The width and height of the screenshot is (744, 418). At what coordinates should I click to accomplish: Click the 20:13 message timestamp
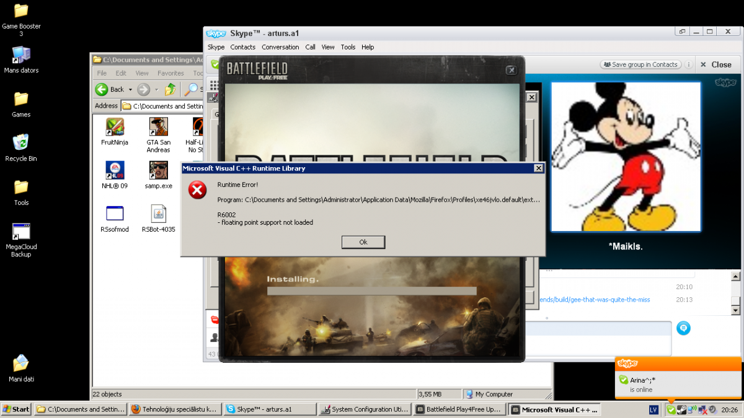684,300
